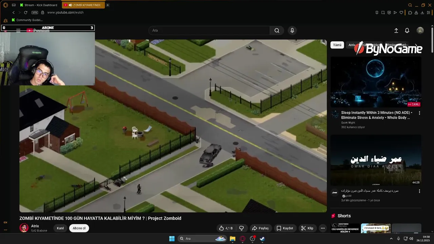Open the Opera GX main menu logo
Viewport: 434px width, 244px height.
5,5
